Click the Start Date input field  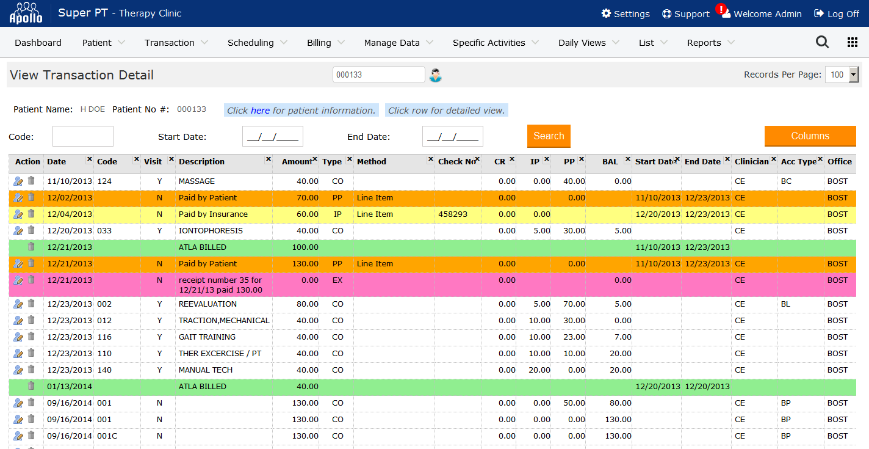(x=272, y=137)
